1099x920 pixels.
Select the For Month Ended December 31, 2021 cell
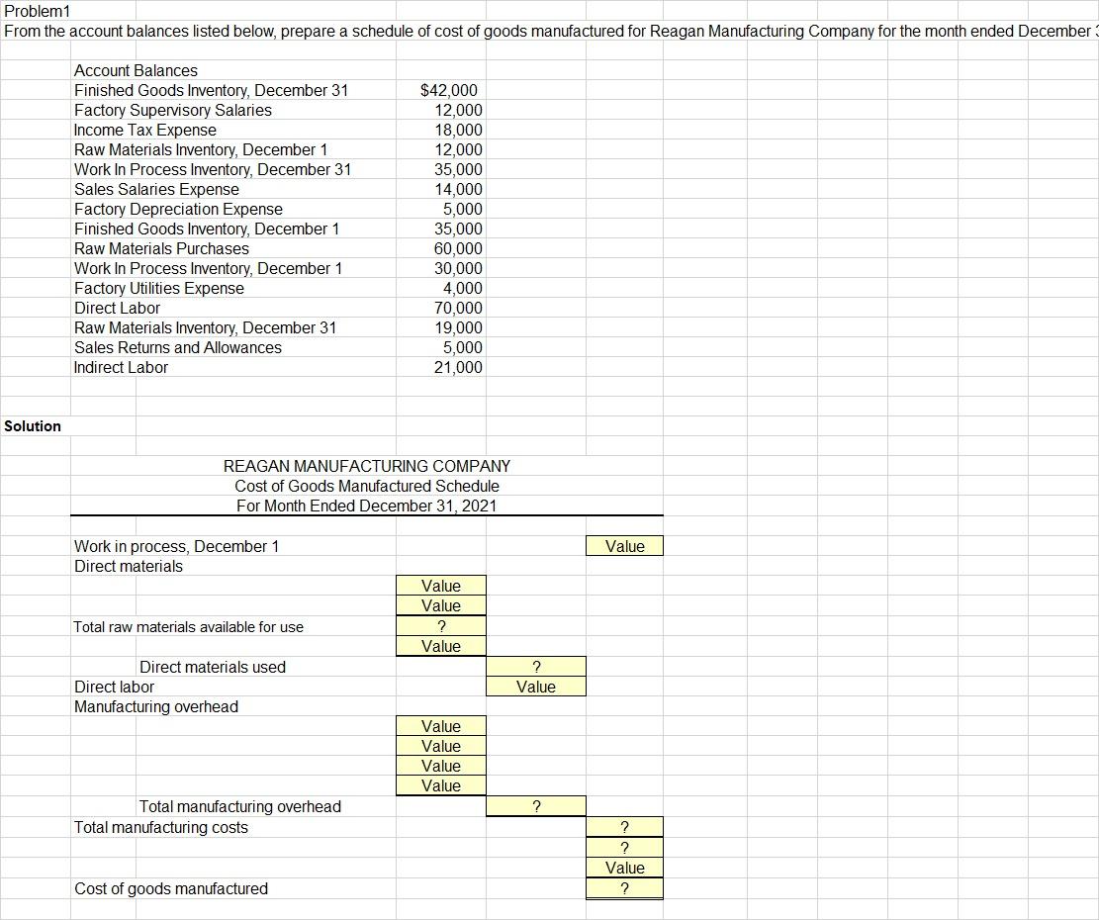(366, 506)
